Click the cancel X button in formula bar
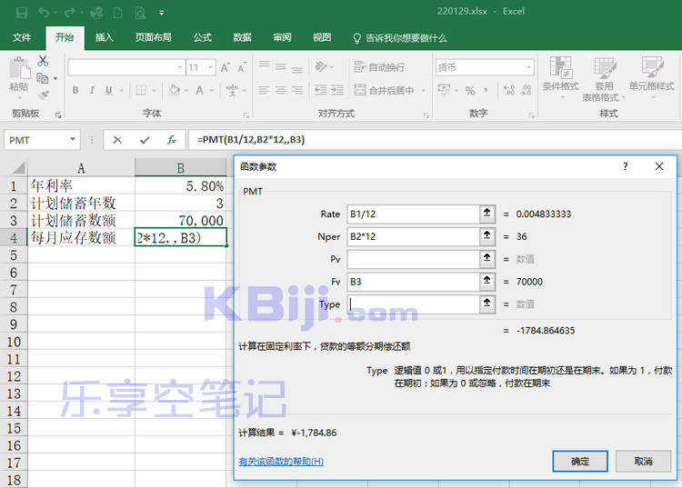Viewport: 682px width, 488px height. pyautogui.click(x=117, y=140)
